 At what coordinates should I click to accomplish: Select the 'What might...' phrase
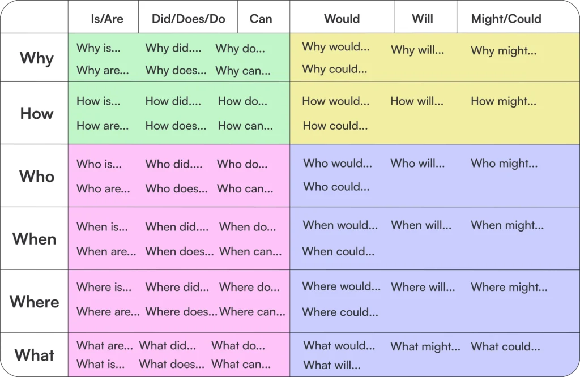[425, 346]
